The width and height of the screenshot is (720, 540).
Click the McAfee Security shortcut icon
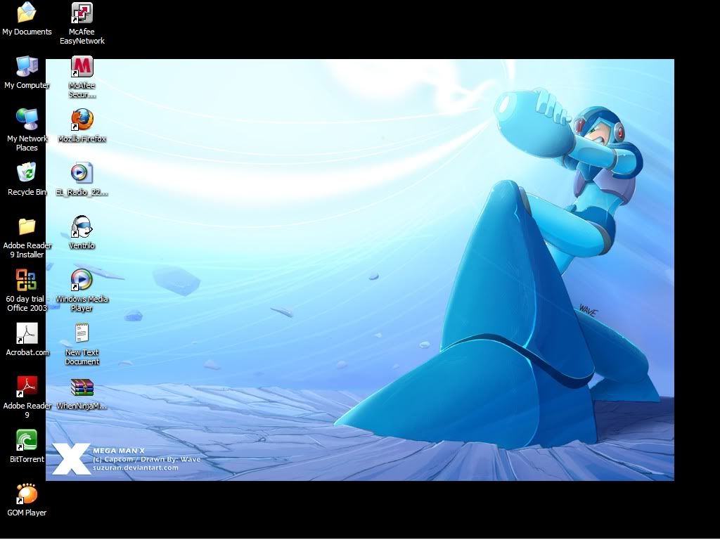[82, 66]
